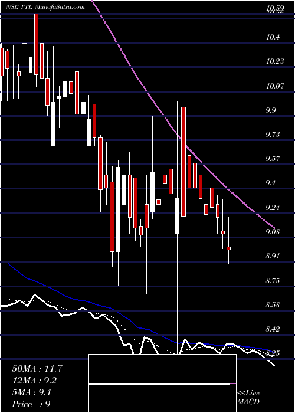This screenshot has width=295, height=413.
Task: Click the NSE TTL MunafaSutra.com title
Action: coord(45,7)
